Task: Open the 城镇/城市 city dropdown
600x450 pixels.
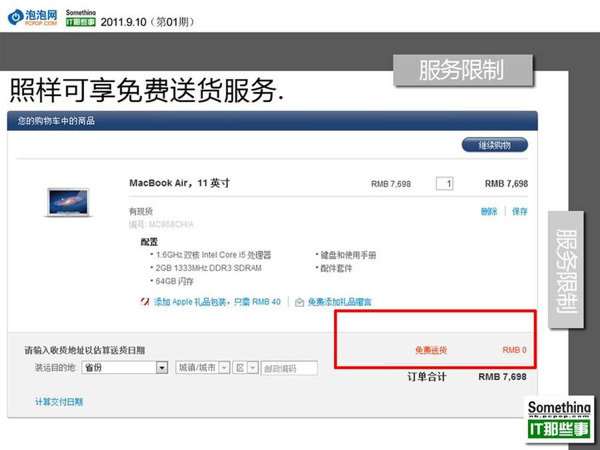Action: coord(202,368)
